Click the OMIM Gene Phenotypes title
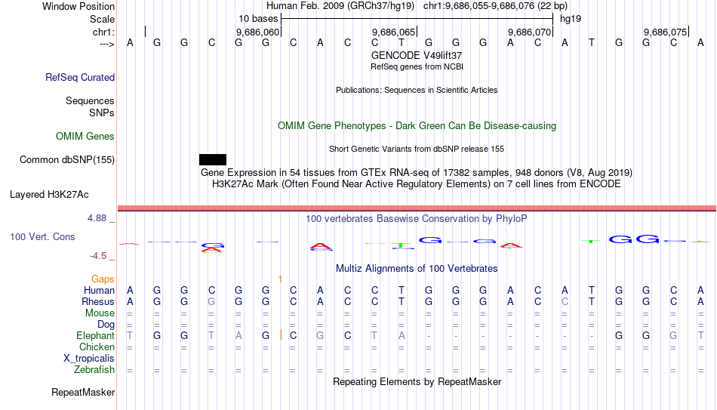 [417, 126]
